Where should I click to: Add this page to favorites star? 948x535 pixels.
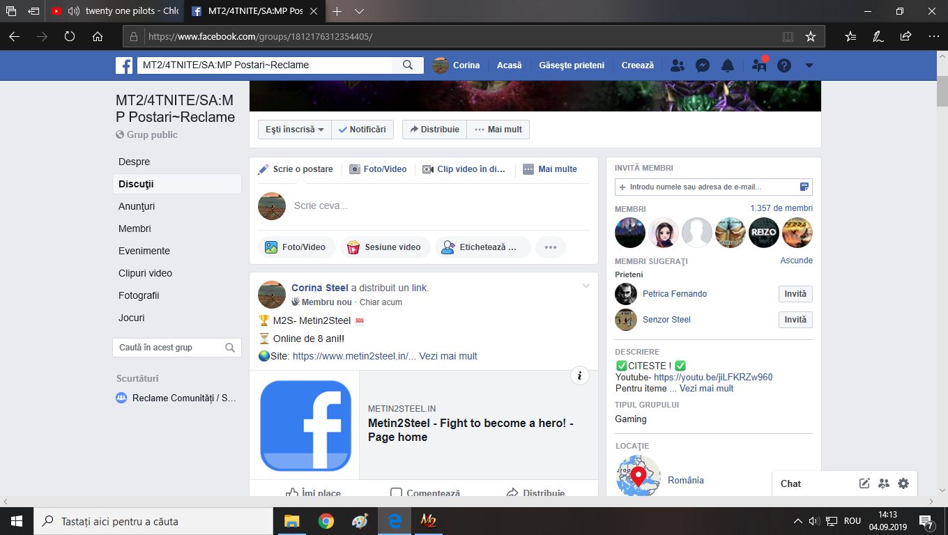811,36
